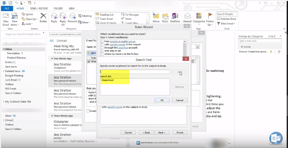The image size is (288, 148).
Task: Click the Reply All icon
Action: (63, 16)
